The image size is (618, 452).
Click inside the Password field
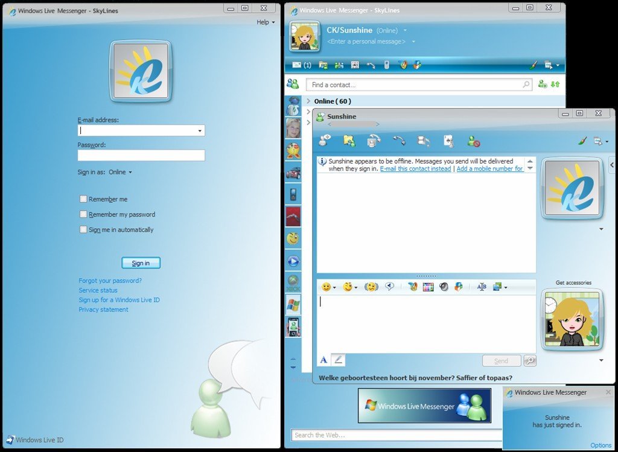click(141, 155)
